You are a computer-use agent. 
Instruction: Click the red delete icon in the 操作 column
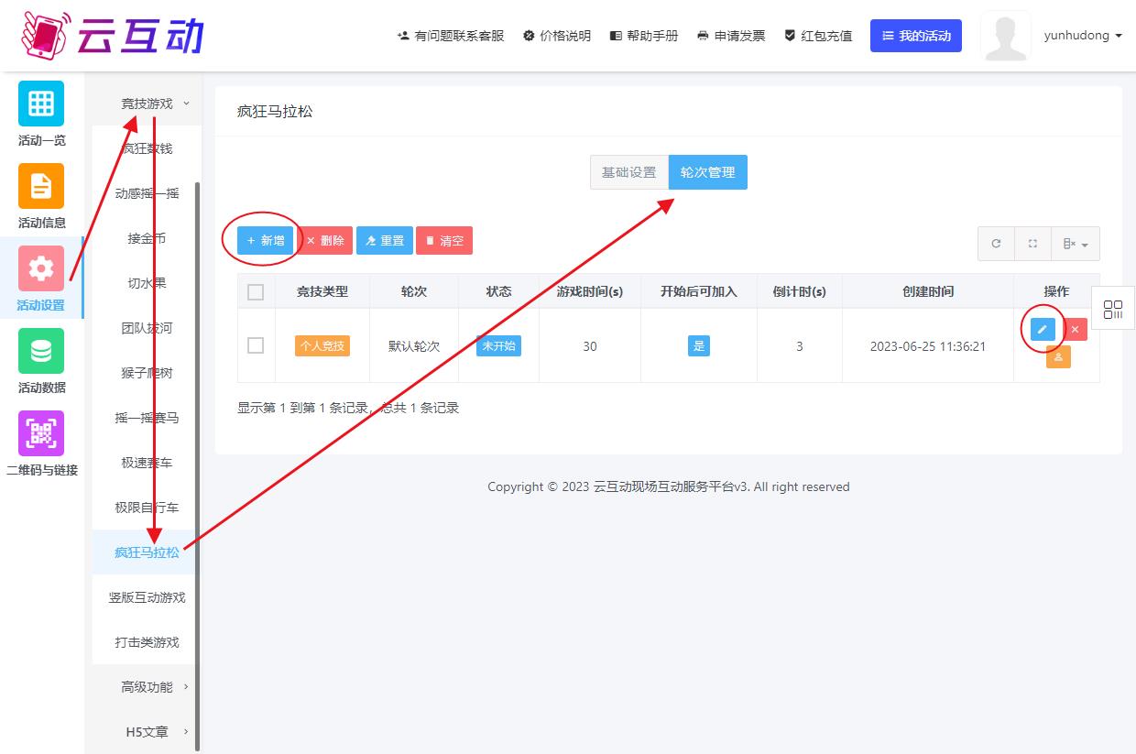(1075, 329)
